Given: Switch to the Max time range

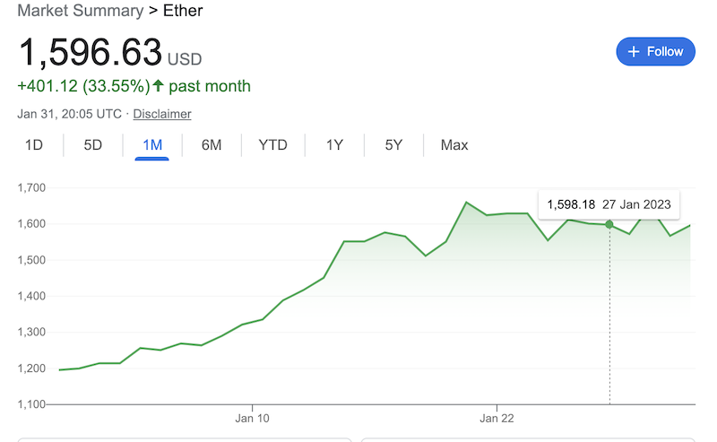Looking at the screenshot, I should point(454,145).
